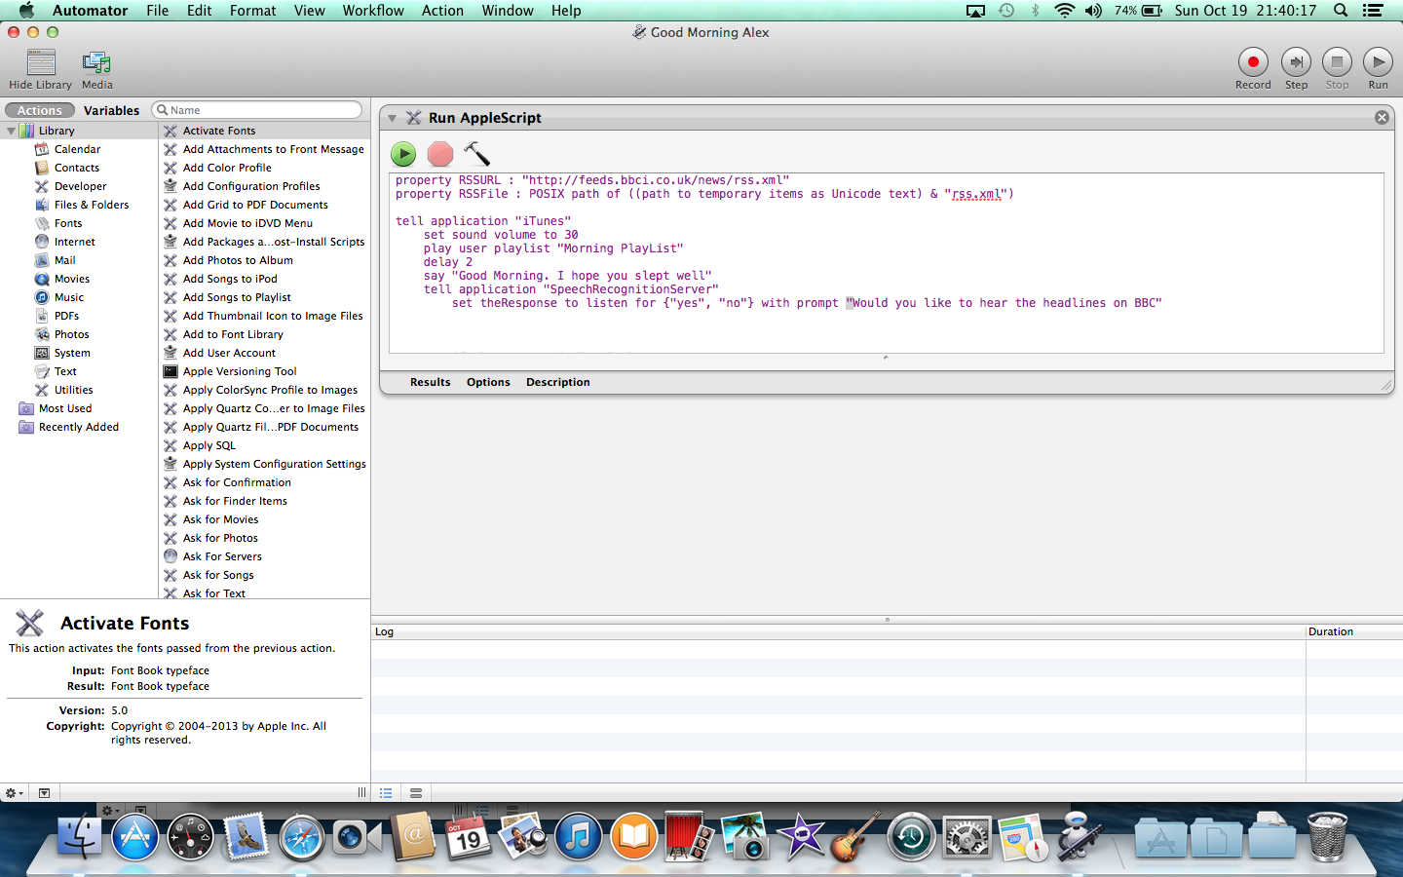The width and height of the screenshot is (1403, 877).
Task: Click the Stop workflow icon
Action: pos(1337,61)
